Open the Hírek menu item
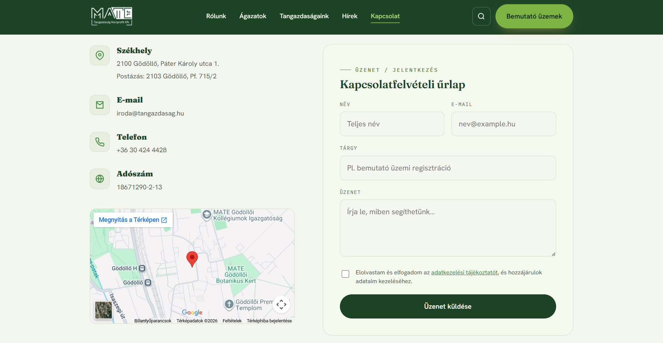The height and width of the screenshot is (343, 663). tap(350, 16)
